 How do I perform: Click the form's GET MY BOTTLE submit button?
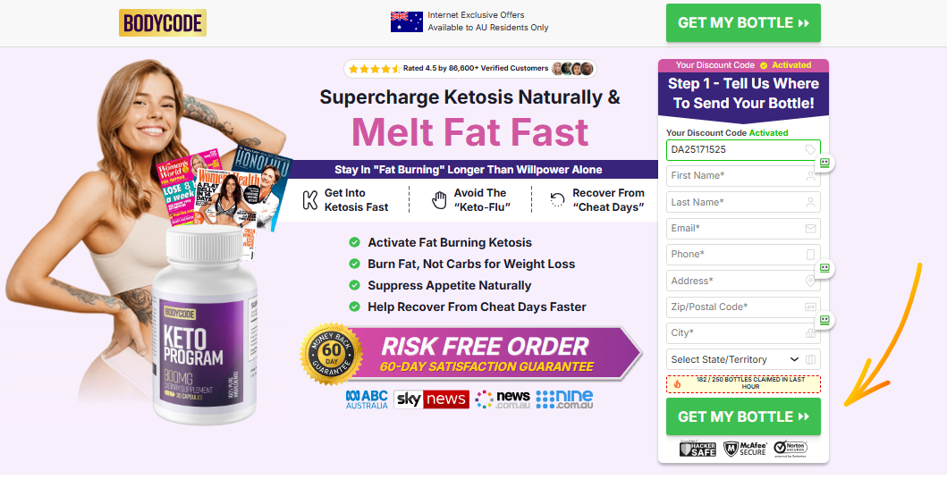pos(743,416)
